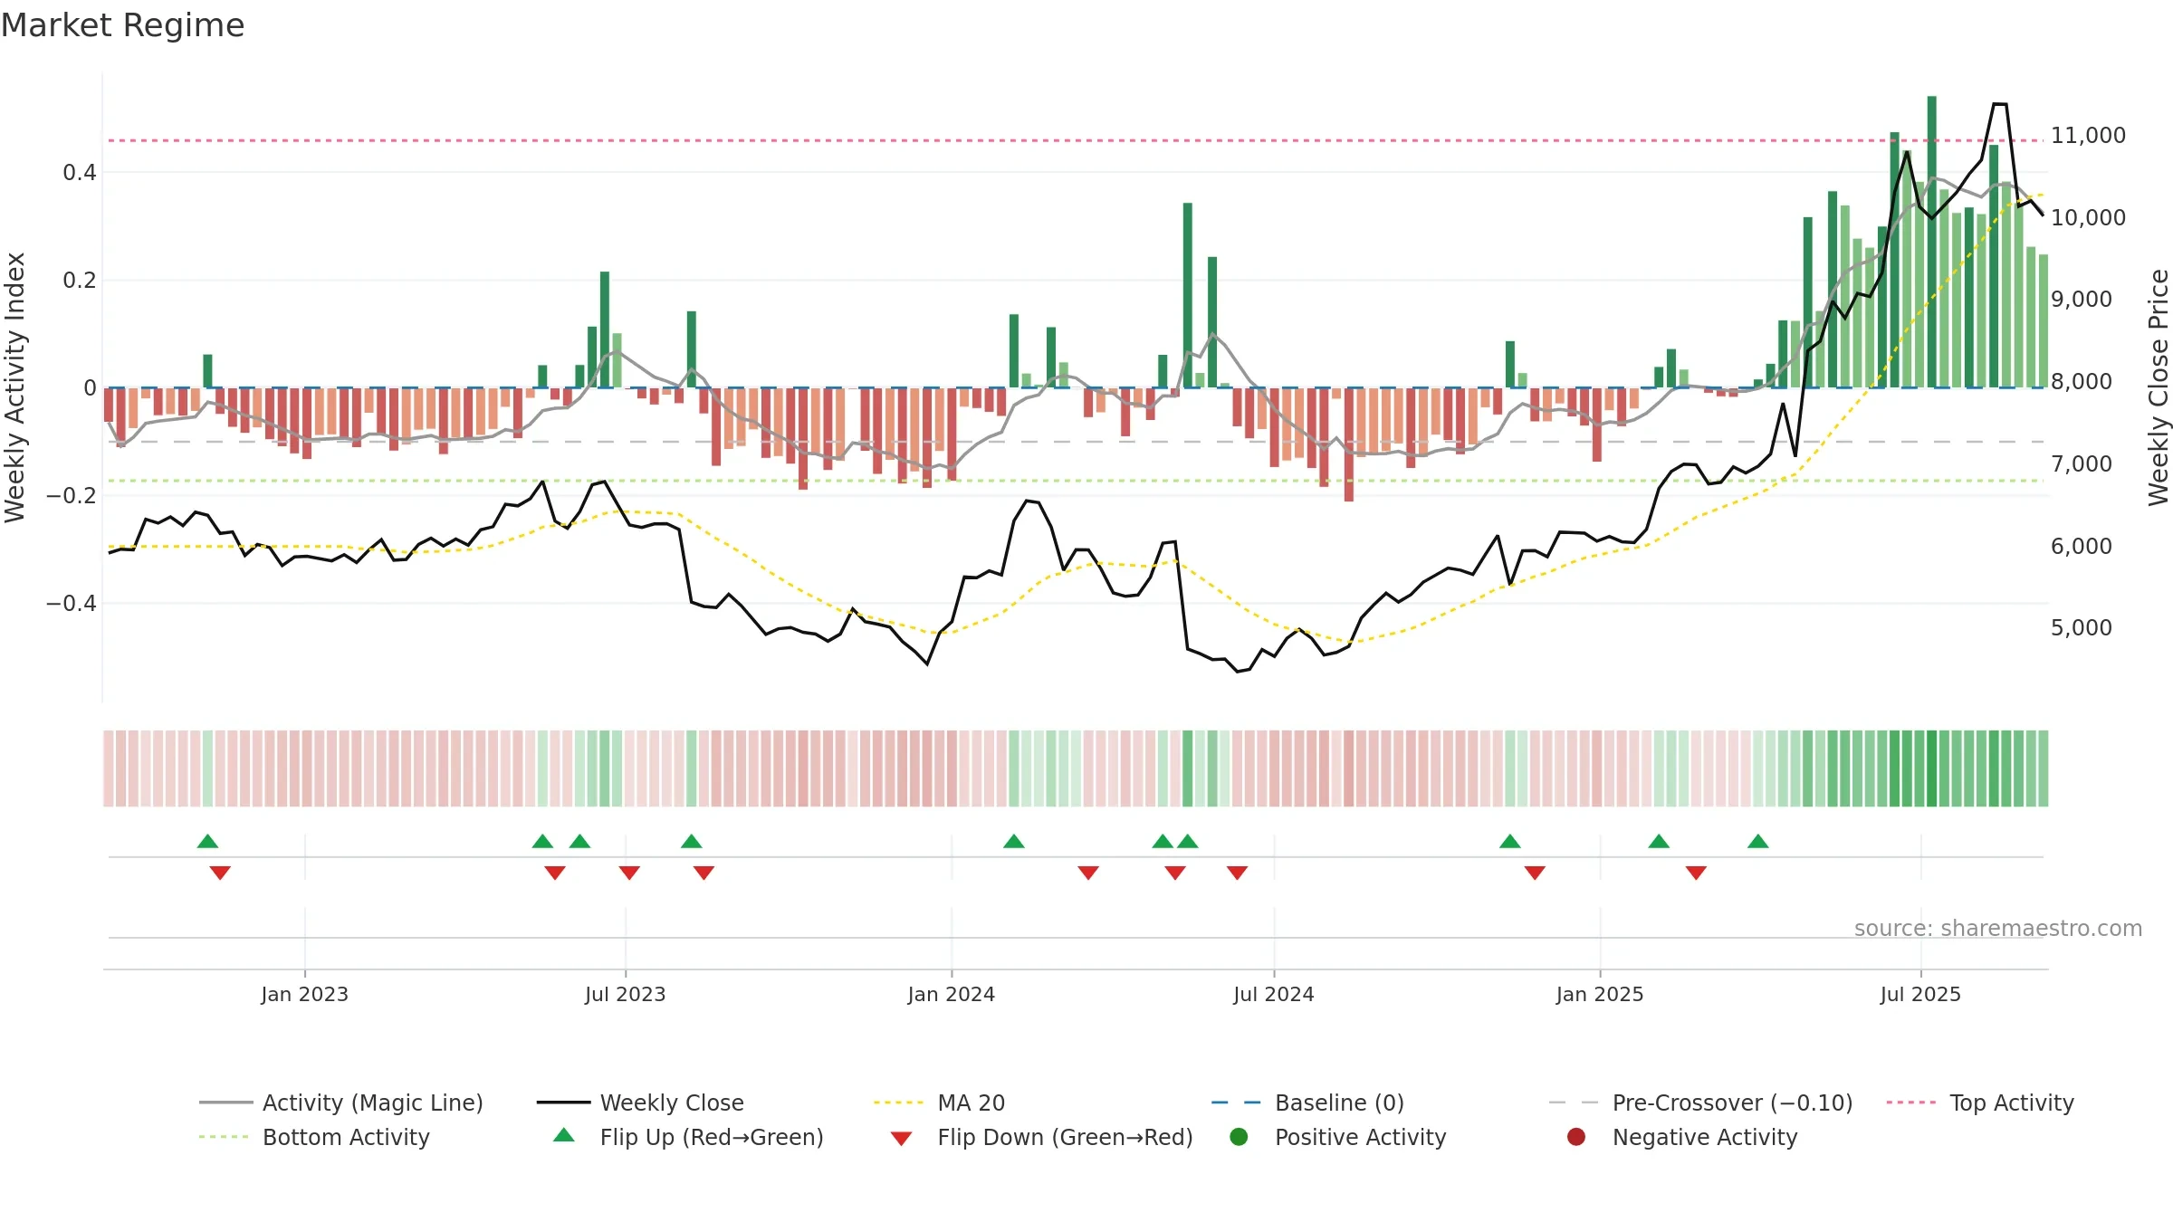Click the '0.4' left axis tick label
The height and width of the screenshot is (1222, 2173).
(80, 172)
